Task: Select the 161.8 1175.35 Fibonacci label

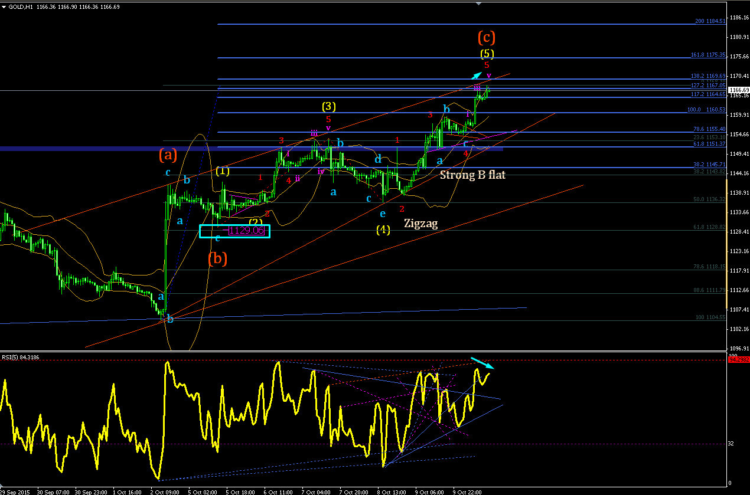Action: (x=708, y=55)
